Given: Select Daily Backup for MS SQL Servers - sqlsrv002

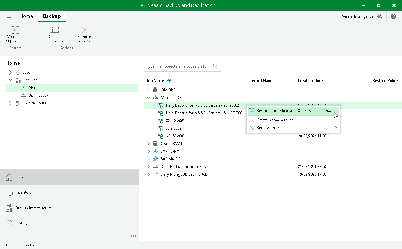Looking at the screenshot, I should (202, 105).
